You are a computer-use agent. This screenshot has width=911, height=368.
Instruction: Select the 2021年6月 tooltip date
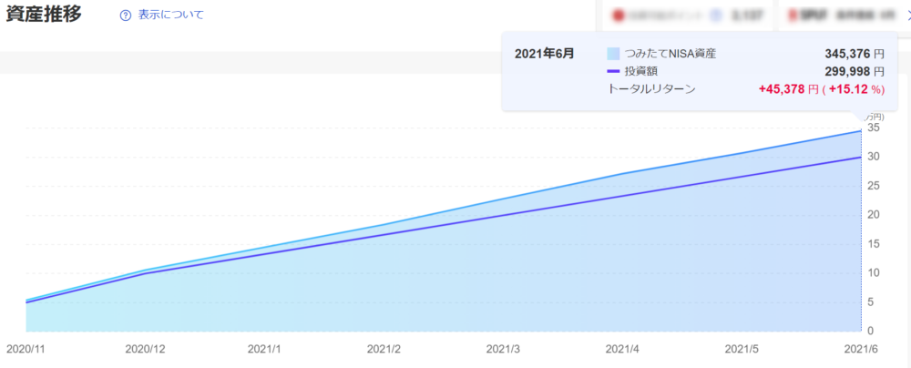click(545, 54)
